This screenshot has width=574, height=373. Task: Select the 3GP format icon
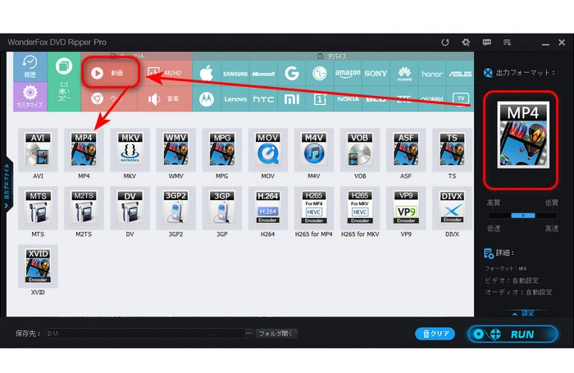pyautogui.click(x=222, y=207)
